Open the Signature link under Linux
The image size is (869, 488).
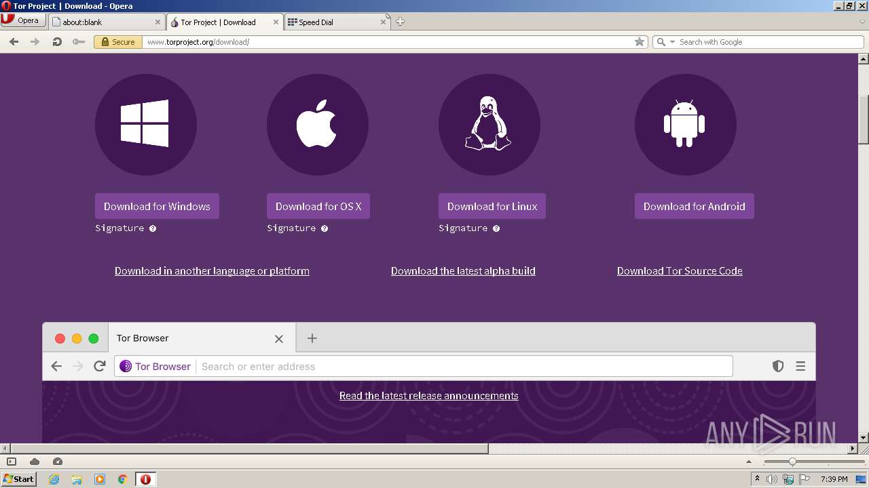463,228
